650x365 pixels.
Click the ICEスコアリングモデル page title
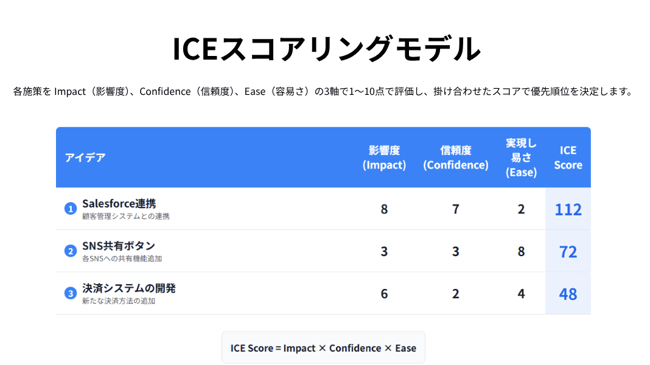click(x=325, y=49)
